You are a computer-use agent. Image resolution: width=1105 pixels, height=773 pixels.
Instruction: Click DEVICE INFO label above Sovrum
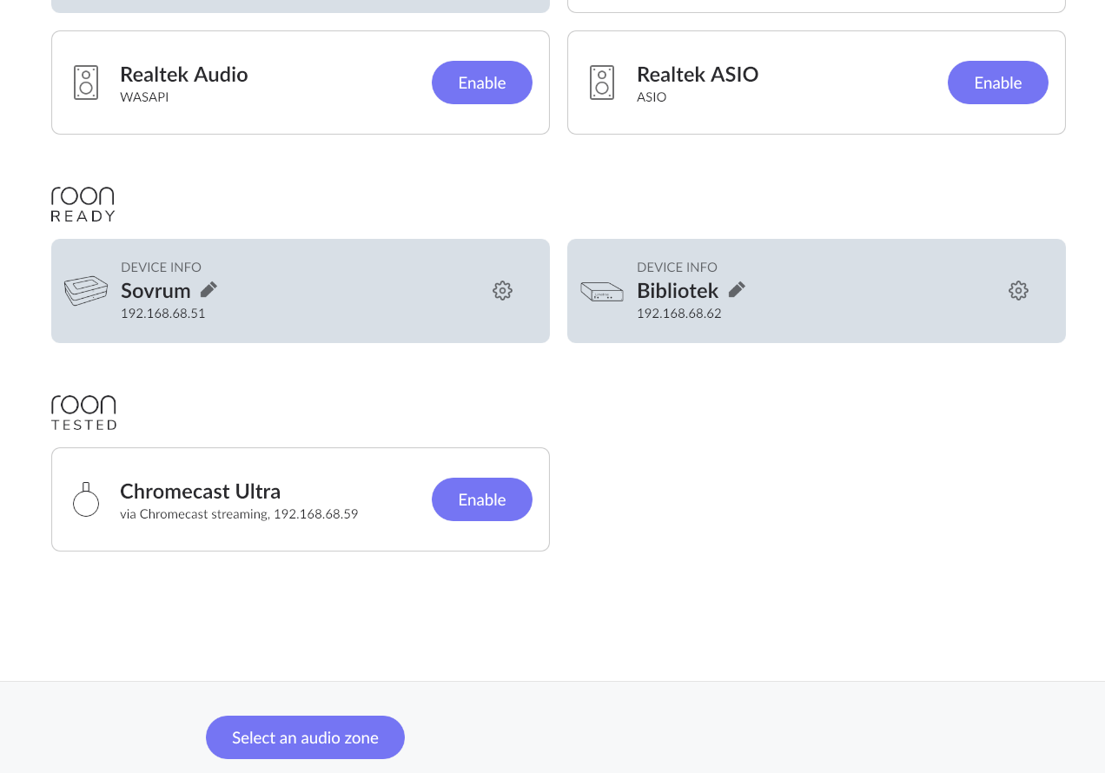[161, 268]
